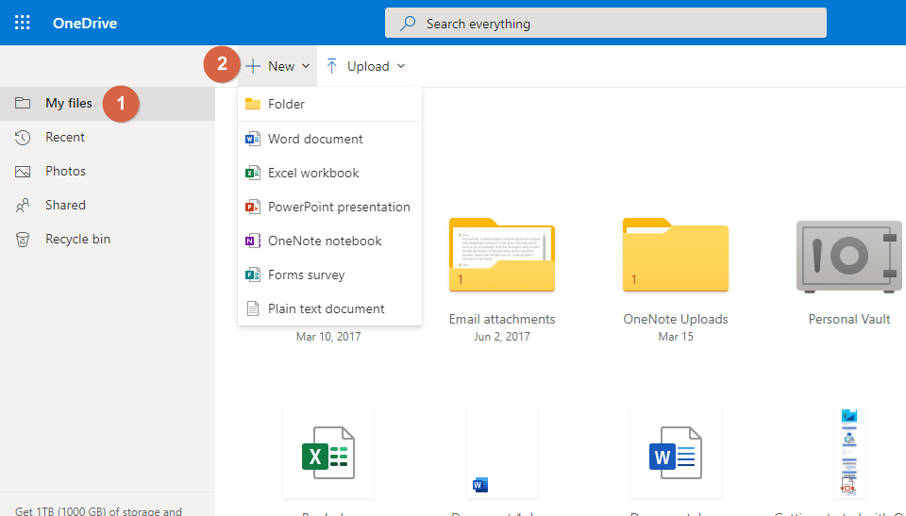Click the Mar 15 date text
Viewport: 906px width, 516px height.
point(676,336)
